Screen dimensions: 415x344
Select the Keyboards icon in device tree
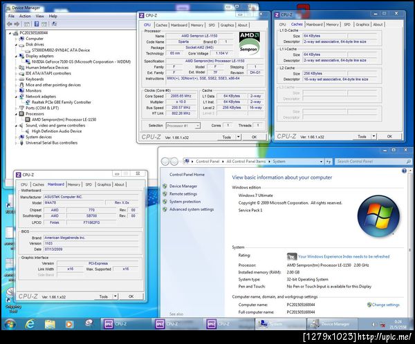(x=21, y=79)
